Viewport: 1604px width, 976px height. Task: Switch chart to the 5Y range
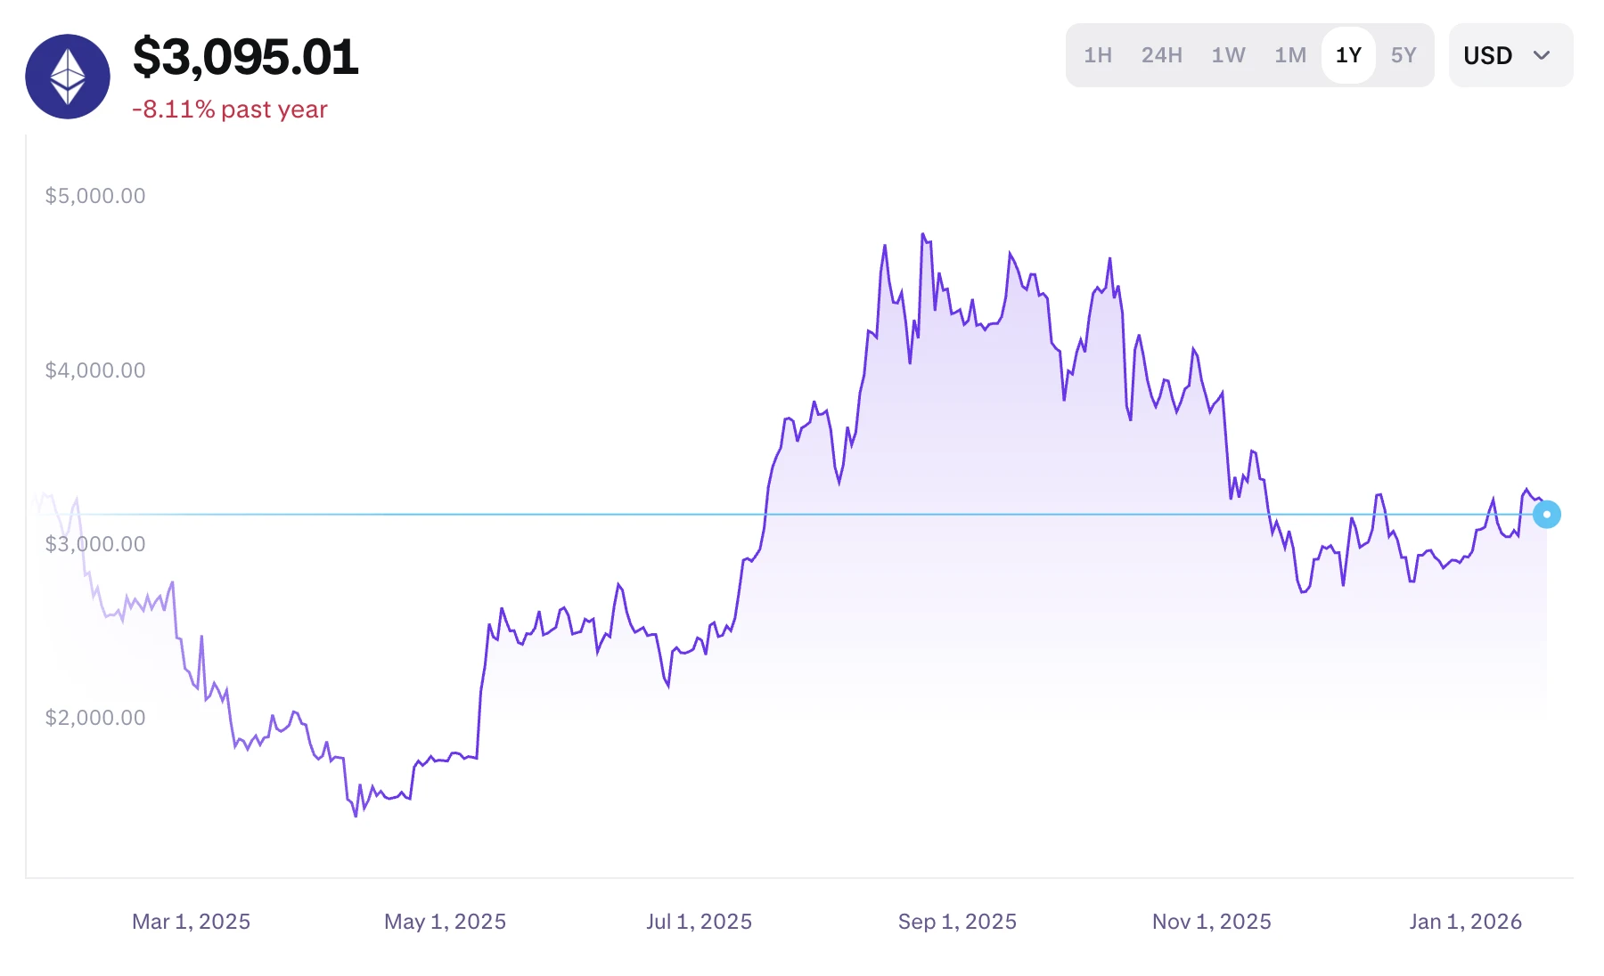pyautogui.click(x=1403, y=55)
